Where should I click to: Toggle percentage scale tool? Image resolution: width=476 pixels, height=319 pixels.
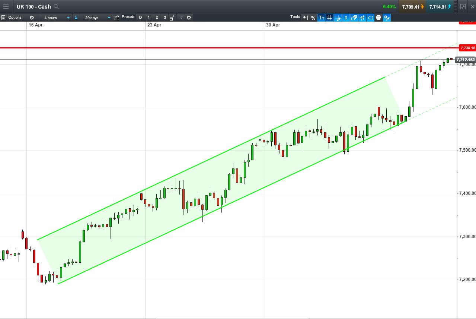[x=313, y=18]
